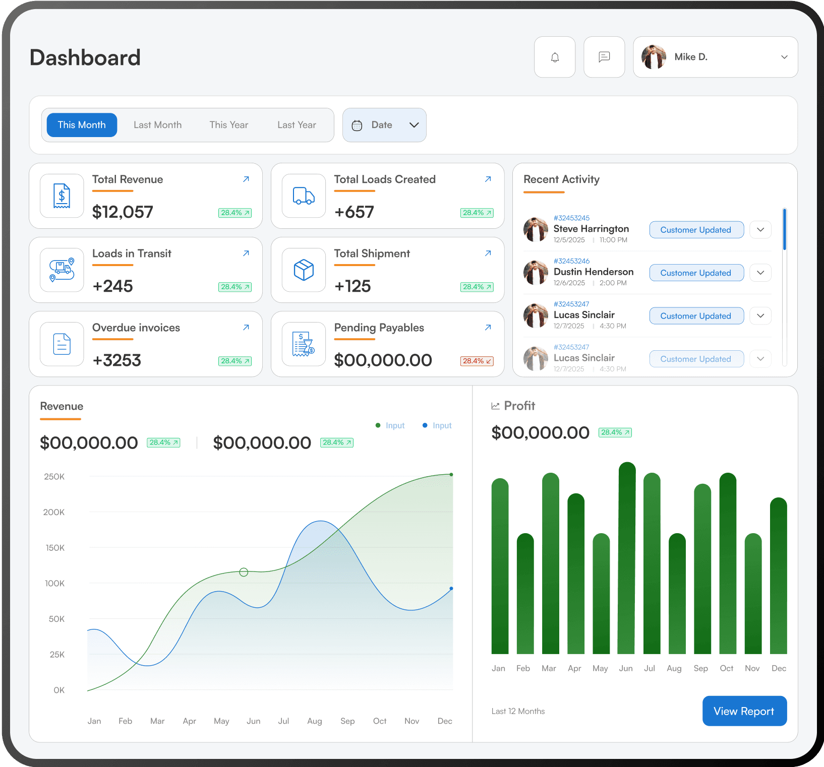Toggle the green Input legend on Revenue chart
The height and width of the screenshot is (767, 824).
point(390,425)
